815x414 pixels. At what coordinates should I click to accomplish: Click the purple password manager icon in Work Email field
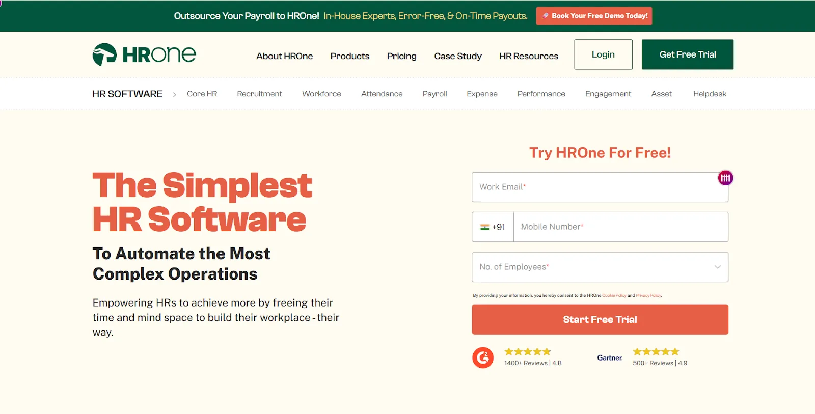725,178
